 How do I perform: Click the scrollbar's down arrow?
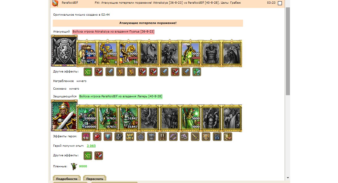point(288,178)
